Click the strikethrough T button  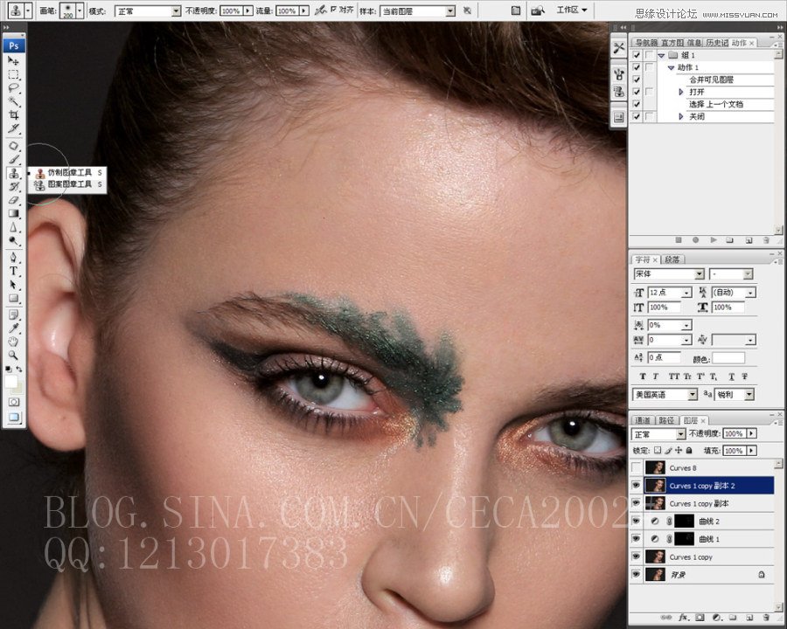[x=745, y=377]
